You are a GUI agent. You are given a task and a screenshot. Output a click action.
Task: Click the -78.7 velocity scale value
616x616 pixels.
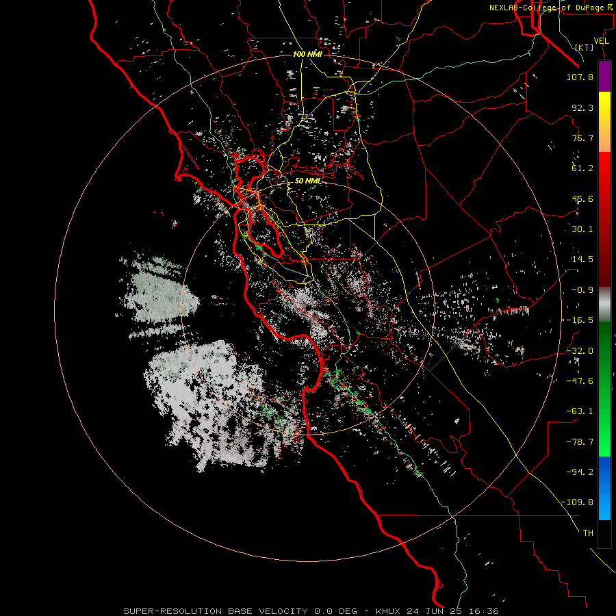[580, 442]
